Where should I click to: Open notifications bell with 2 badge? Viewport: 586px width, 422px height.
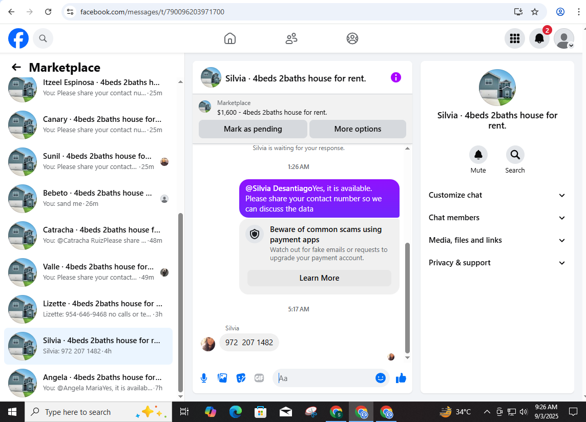coord(539,38)
